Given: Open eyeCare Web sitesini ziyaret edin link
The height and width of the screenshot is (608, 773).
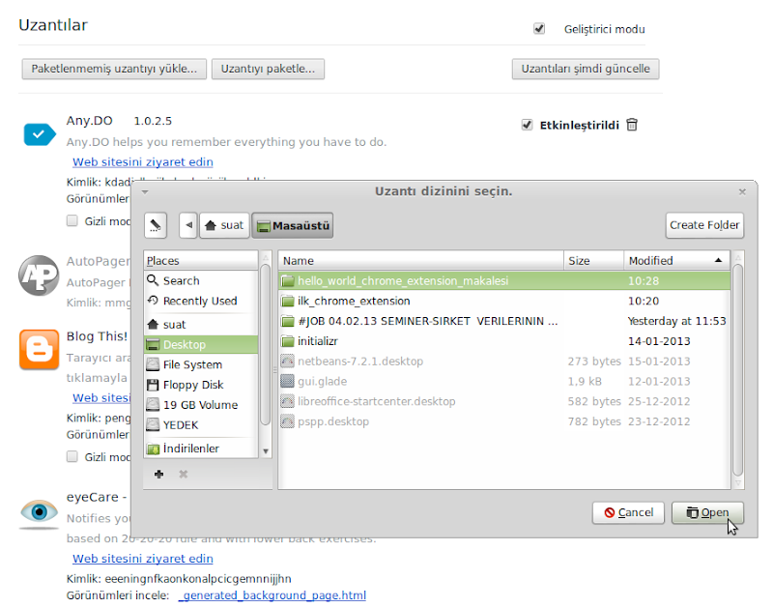Looking at the screenshot, I should click(x=143, y=558).
